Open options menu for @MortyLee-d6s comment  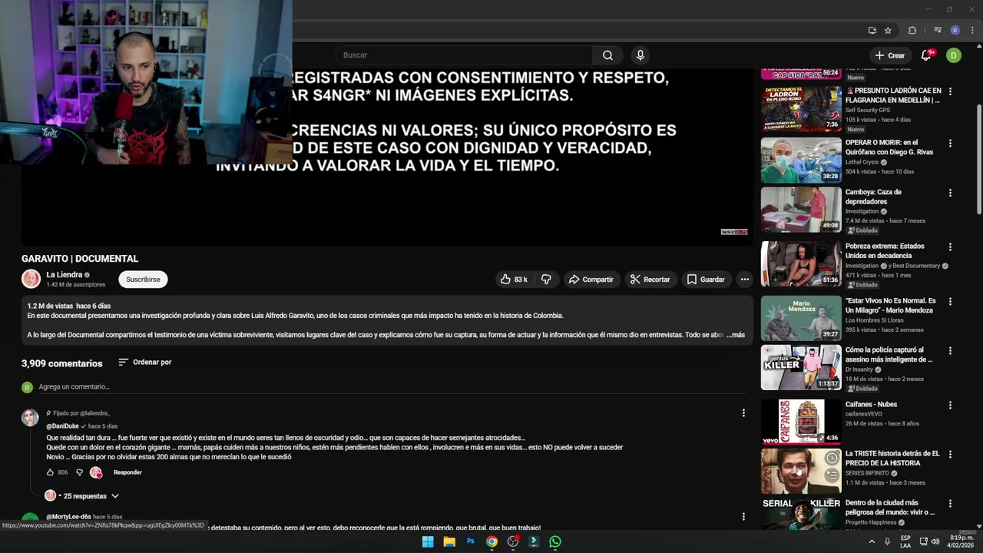click(743, 517)
